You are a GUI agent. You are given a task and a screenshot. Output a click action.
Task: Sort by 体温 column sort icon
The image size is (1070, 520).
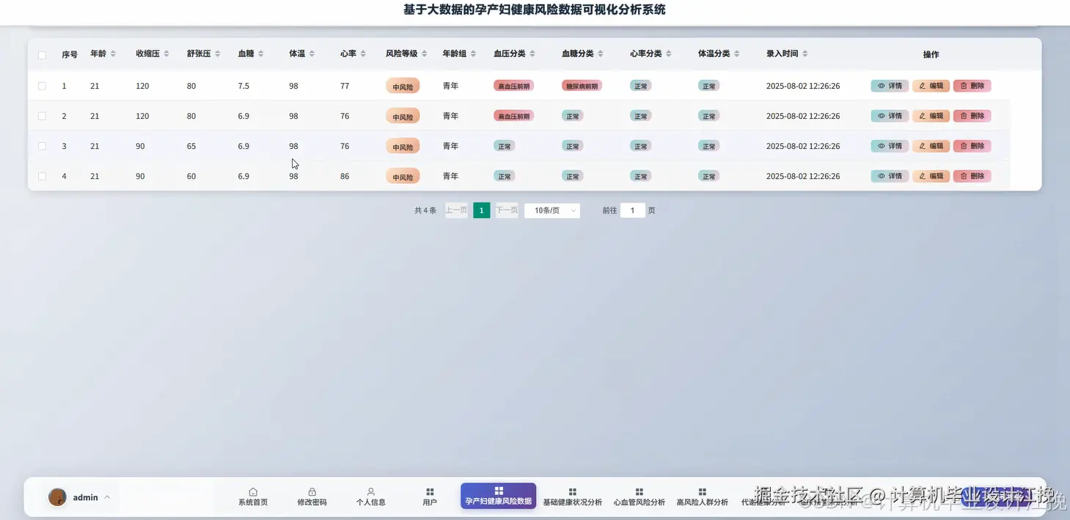point(312,54)
